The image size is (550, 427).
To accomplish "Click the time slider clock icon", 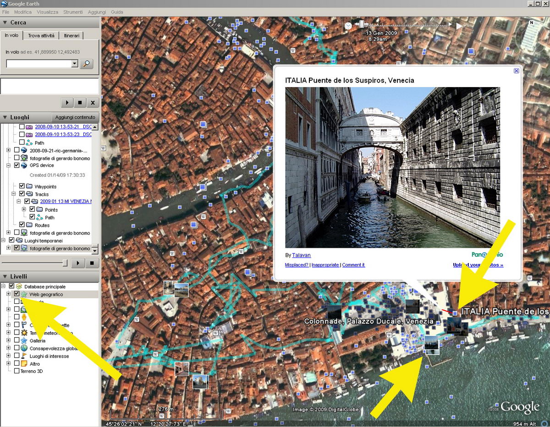I will [348, 26].
